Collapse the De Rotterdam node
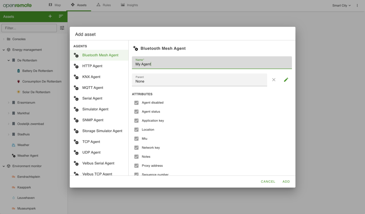The width and height of the screenshot is (365, 214). click(9, 60)
